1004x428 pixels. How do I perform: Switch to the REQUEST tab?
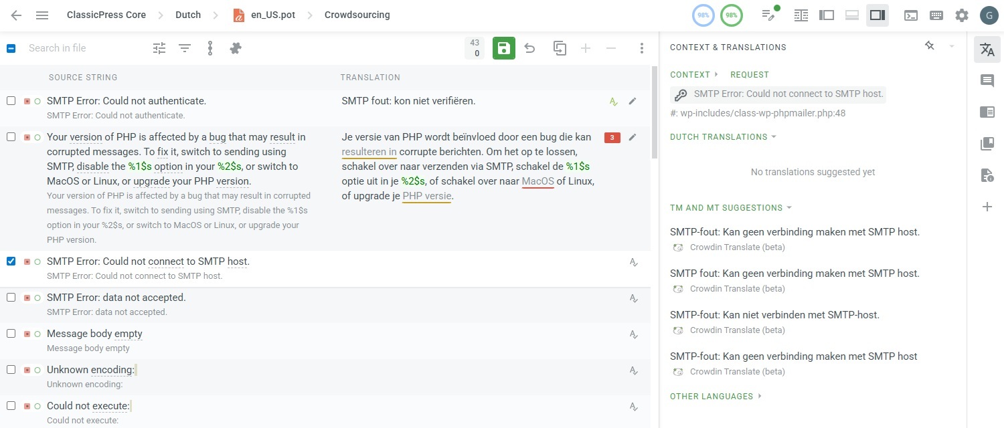749,74
